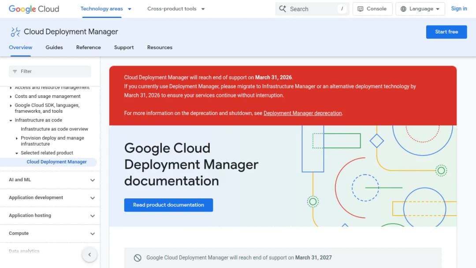Click the red banner date March 31, 2026
This screenshot has width=476, height=268.
[273, 78]
